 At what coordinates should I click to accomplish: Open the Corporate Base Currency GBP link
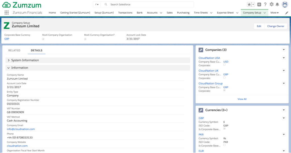pos(7,39)
